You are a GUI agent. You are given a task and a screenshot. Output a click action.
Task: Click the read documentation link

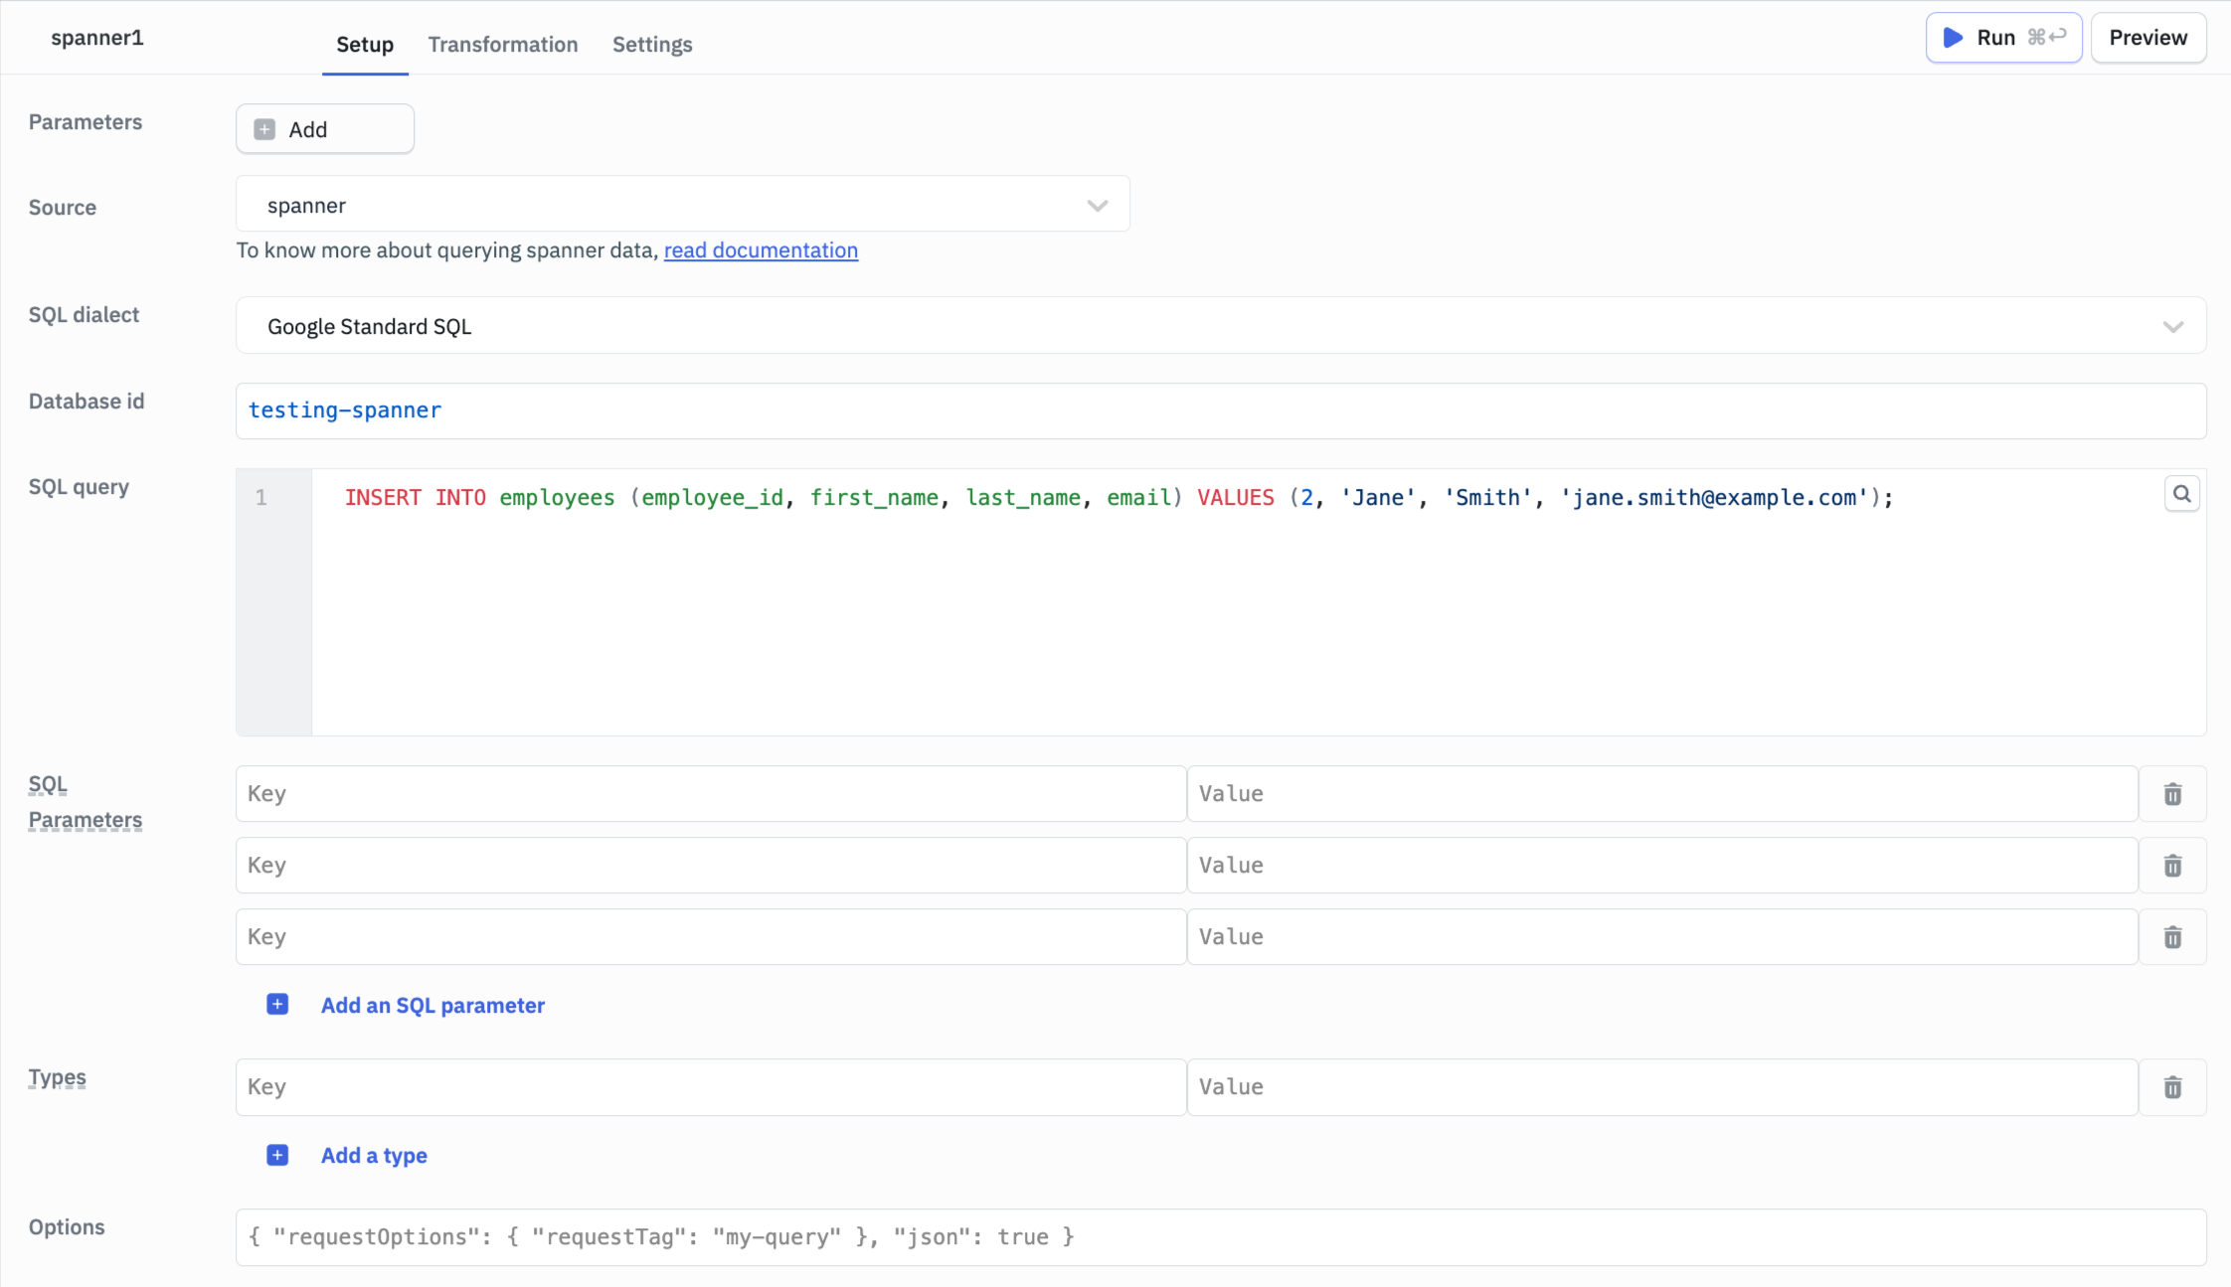760,249
